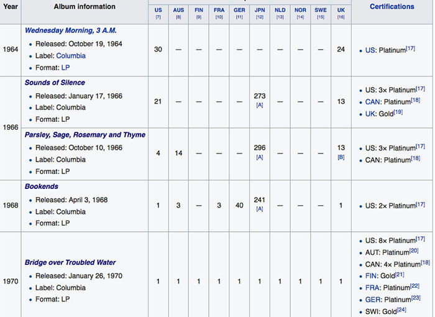This screenshot has width=435, height=317.
Task: Open reference [7] under US header
Action: click(x=158, y=17)
